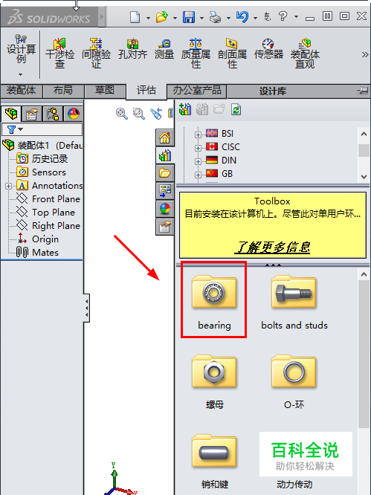This screenshot has width=371, height=495.
Task: Expand the DIN standard node
Action: click(198, 161)
